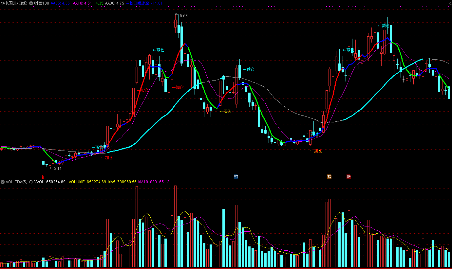452x269 pixels.
Task: Click the latest 减仓 signal at top right
Action: (x=384, y=26)
